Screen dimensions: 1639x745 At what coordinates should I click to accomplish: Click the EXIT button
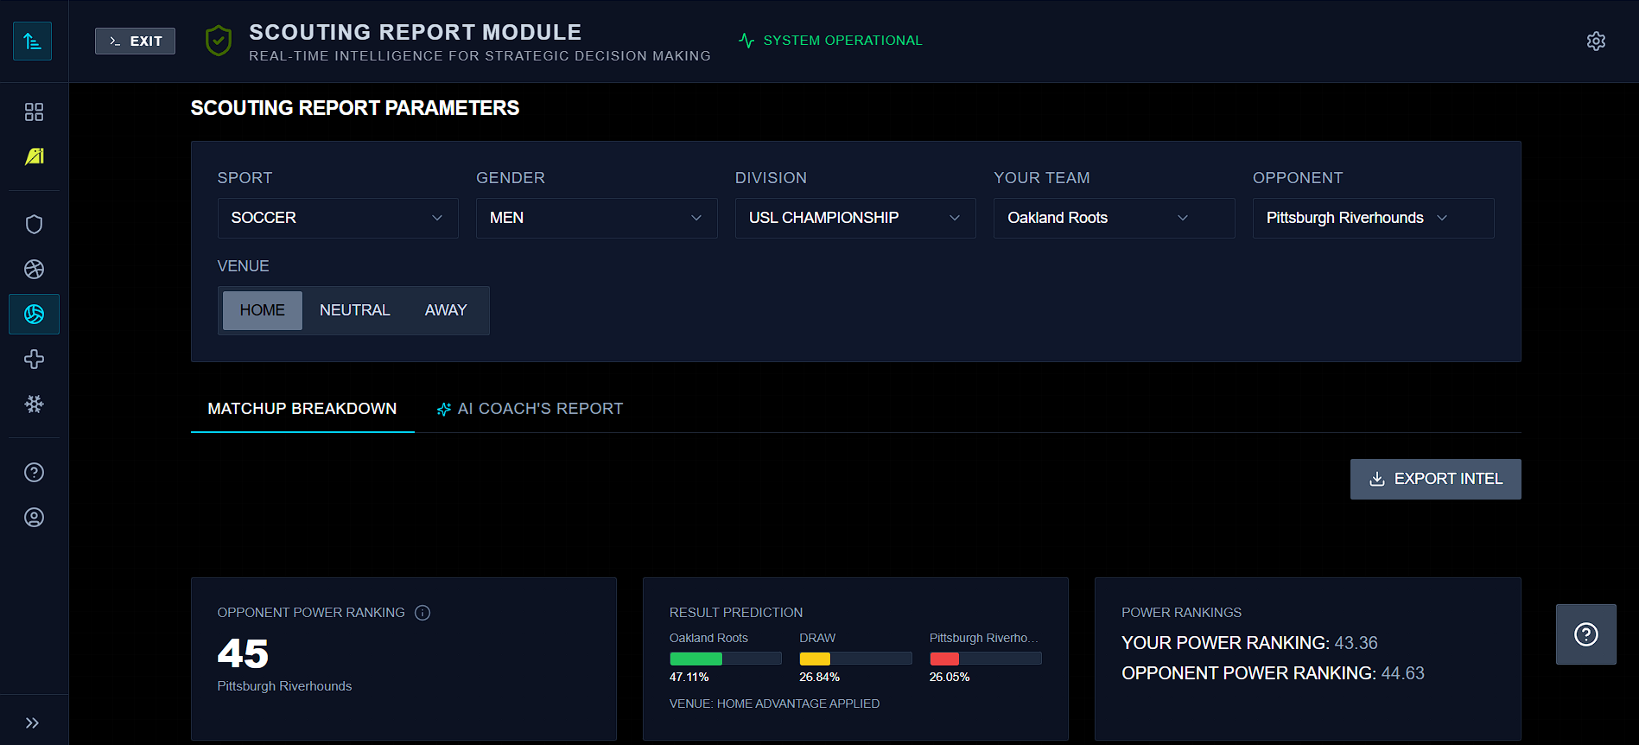tap(135, 41)
